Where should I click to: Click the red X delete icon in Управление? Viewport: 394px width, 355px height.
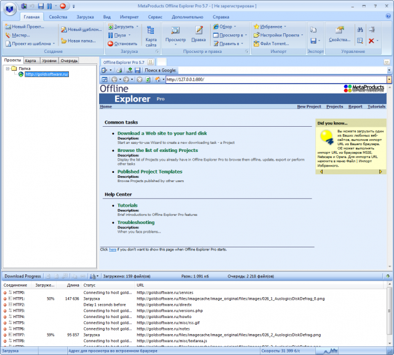(x=371, y=41)
